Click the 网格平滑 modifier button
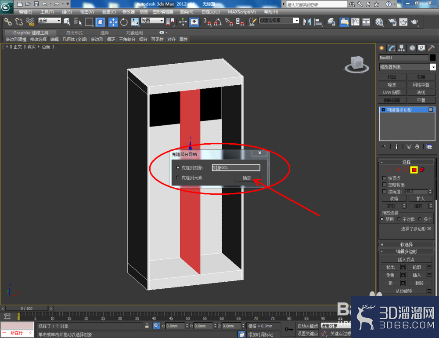This screenshot has width=439, height=338. point(421,85)
